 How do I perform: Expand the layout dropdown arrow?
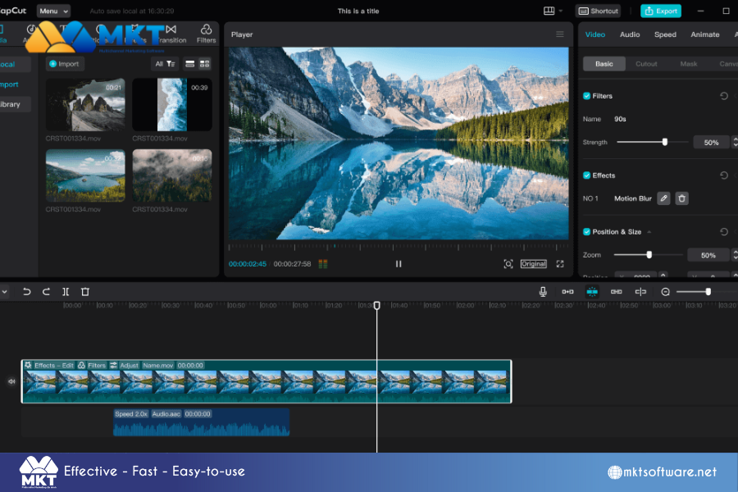561,11
